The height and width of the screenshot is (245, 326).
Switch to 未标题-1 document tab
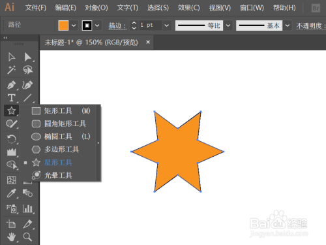tap(91, 42)
